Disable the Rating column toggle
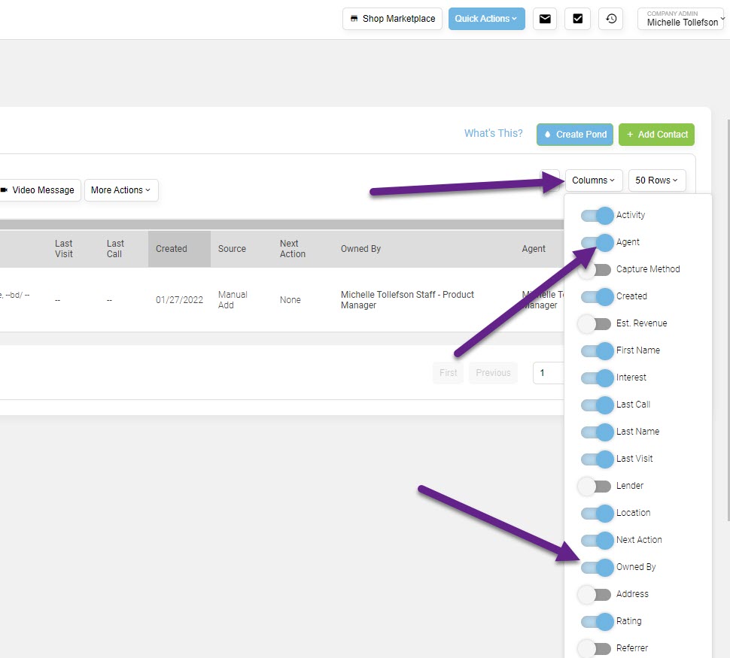Viewport: 730px width, 658px height. coord(596,621)
